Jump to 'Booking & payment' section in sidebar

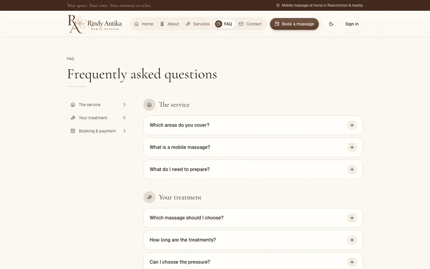(98, 131)
